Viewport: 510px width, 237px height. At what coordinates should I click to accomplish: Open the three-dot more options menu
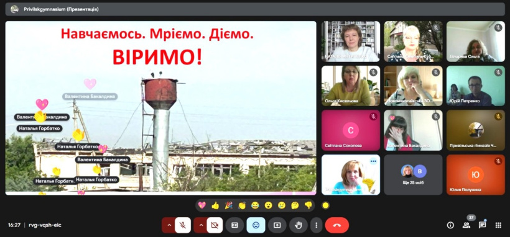316,225
